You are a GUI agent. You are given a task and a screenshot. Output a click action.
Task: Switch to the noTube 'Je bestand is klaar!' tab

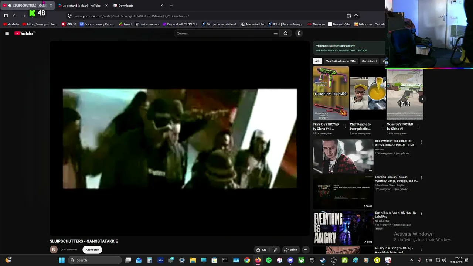82,6
